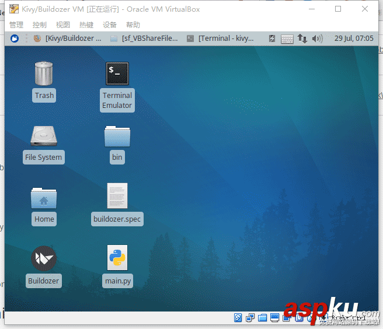The image size is (383, 329).
Task: Open the File System drive icon
Action: (x=44, y=136)
